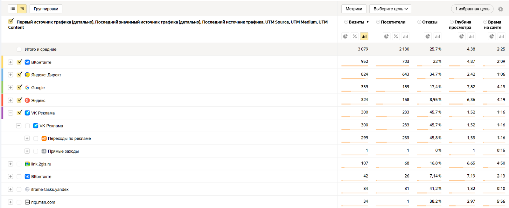Screen dimensions: 509x208
Task: Select pie chart icon under Время на сайте
Action: (492, 36)
